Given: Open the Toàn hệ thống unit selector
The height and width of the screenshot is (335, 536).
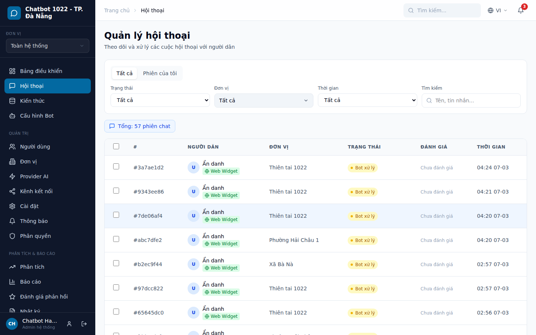Looking at the screenshot, I should coord(48,46).
